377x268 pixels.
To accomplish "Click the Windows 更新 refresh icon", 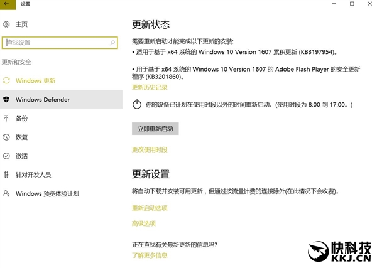I will (6, 80).
